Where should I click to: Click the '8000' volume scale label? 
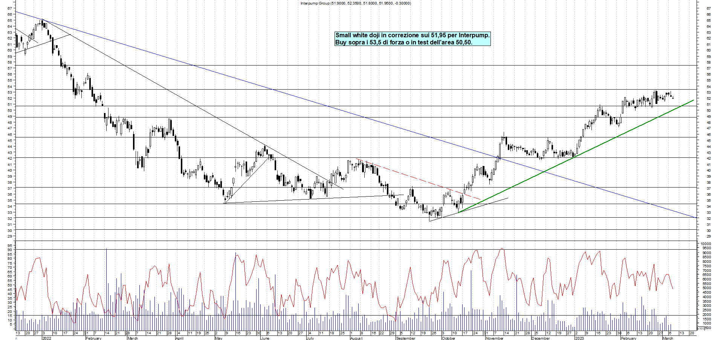707,262
